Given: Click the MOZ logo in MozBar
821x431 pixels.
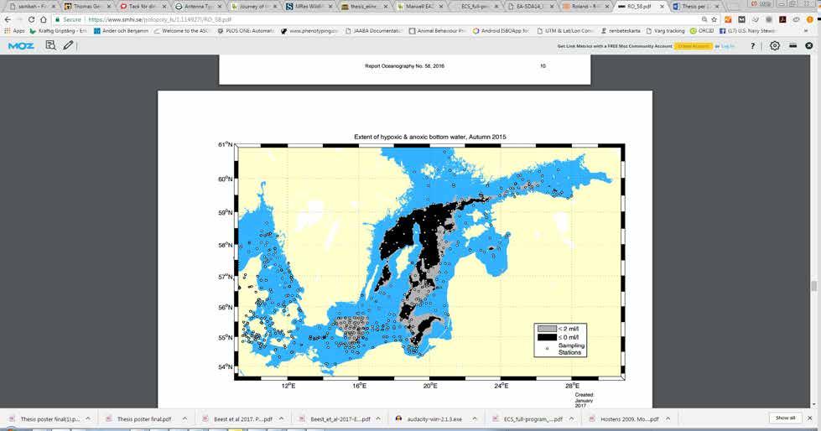Looking at the screenshot, I should pyautogui.click(x=21, y=46).
